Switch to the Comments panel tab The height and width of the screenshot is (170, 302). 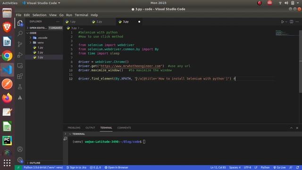(x=124, y=128)
